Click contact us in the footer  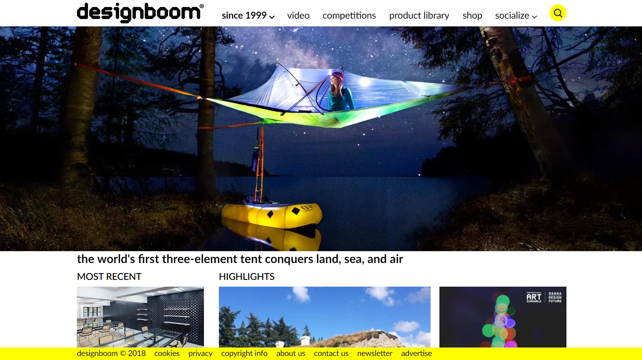click(x=331, y=353)
